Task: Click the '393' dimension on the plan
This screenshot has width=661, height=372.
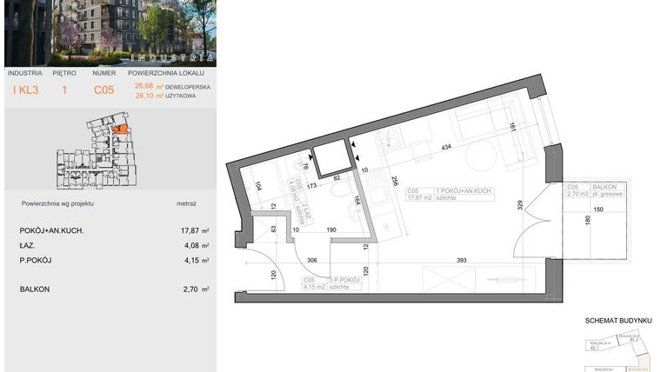Action: coord(462,261)
